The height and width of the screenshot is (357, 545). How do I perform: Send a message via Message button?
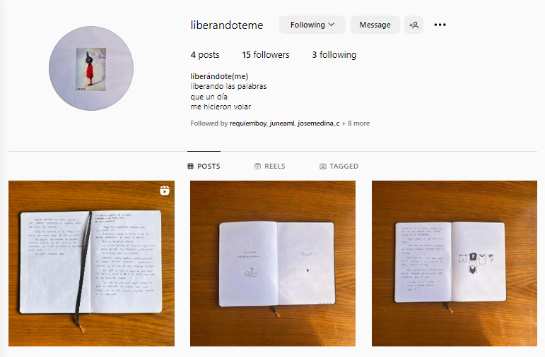(375, 25)
